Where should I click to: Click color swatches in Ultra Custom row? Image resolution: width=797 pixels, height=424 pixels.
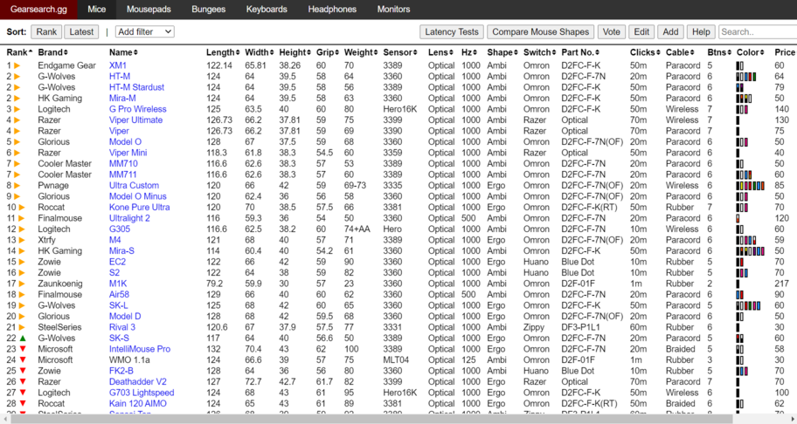pos(750,186)
